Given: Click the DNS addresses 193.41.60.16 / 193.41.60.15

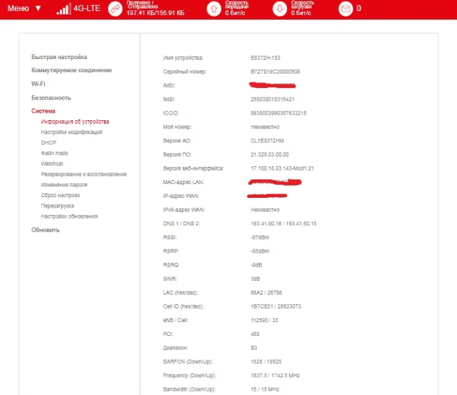Looking at the screenshot, I should pos(284,223).
